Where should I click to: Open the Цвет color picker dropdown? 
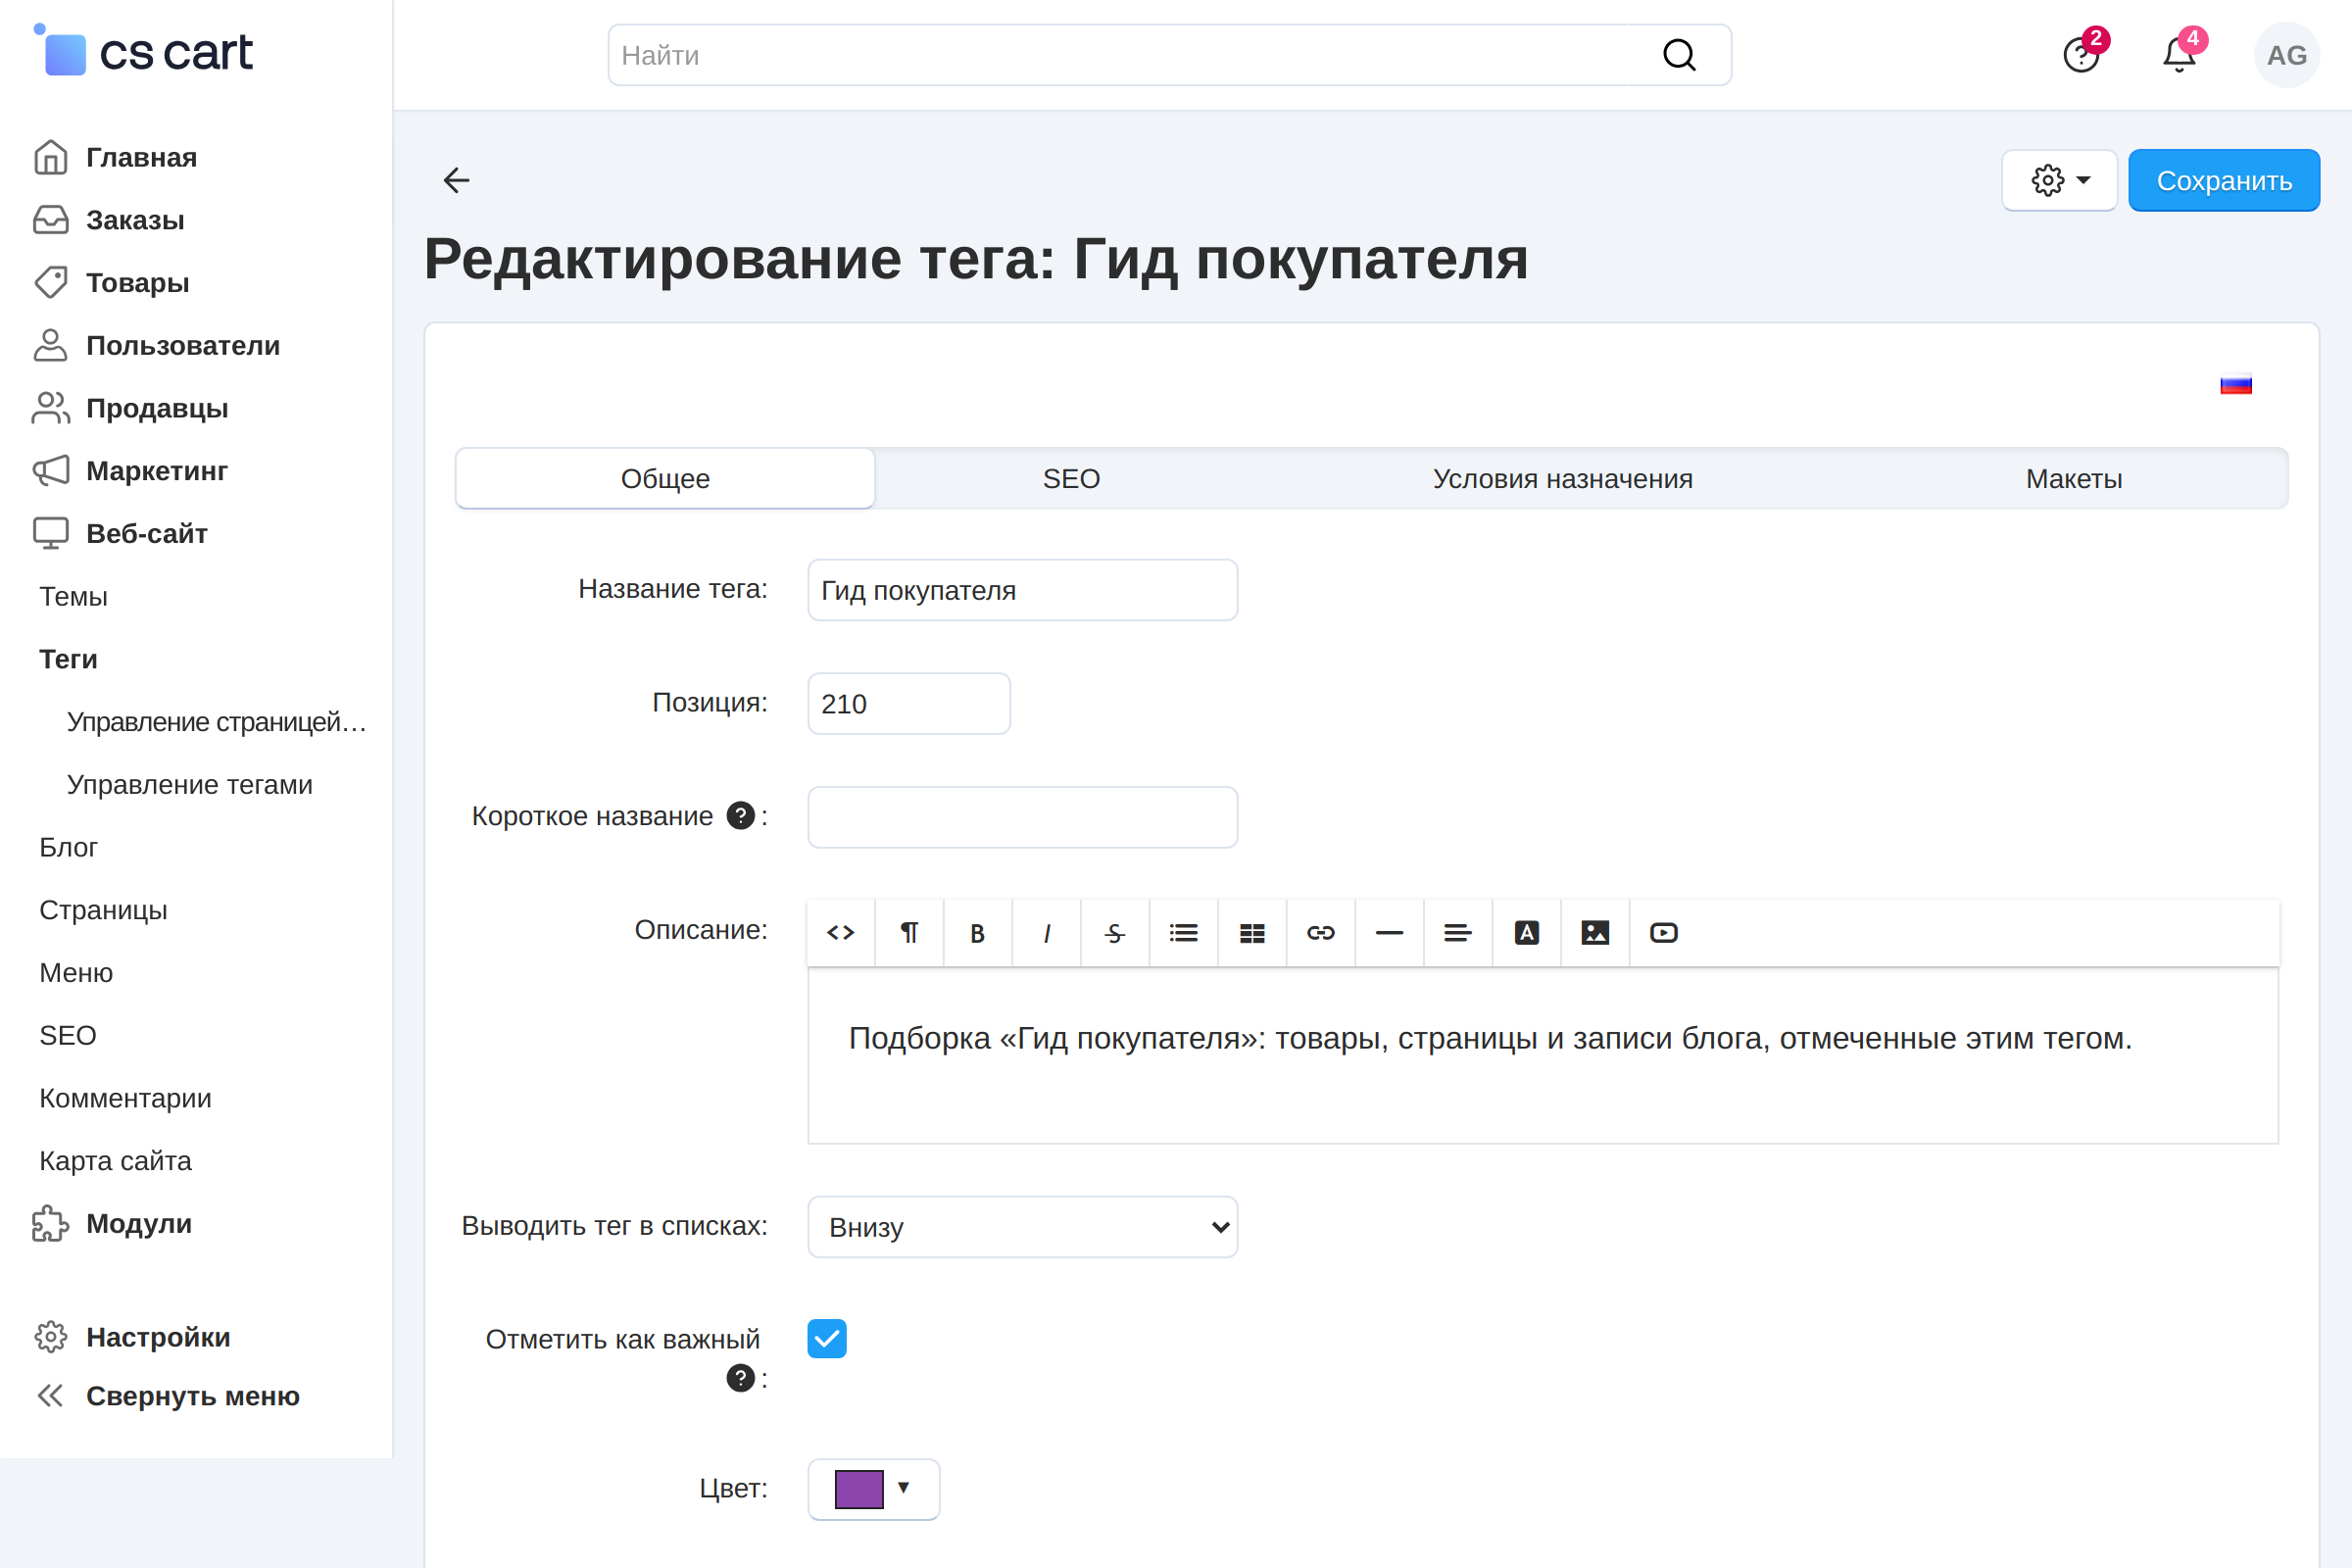click(x=874, y=1489)
